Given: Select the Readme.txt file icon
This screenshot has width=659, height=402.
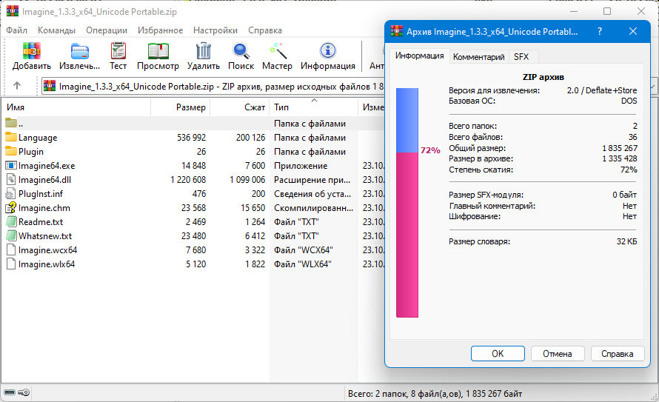Looking at the screenshot, I should pos(11,222).
